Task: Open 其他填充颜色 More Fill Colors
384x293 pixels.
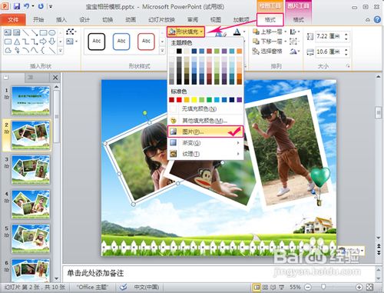Action: (x=205, y=121)
